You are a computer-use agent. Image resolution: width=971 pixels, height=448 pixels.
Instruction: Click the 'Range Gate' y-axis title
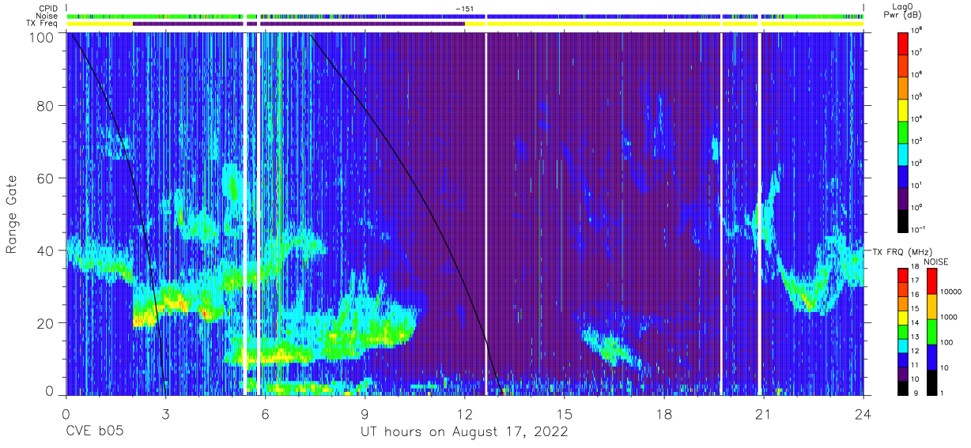(12, 215)
